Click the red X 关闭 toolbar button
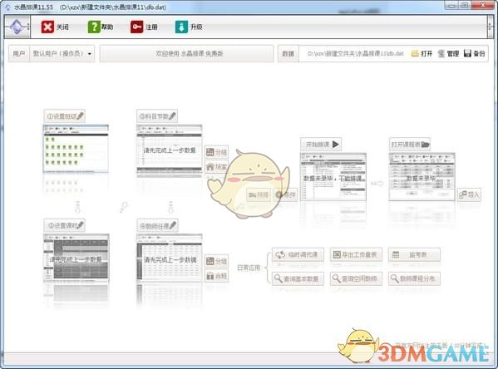 pyautogui.click(x=55, y=27)
